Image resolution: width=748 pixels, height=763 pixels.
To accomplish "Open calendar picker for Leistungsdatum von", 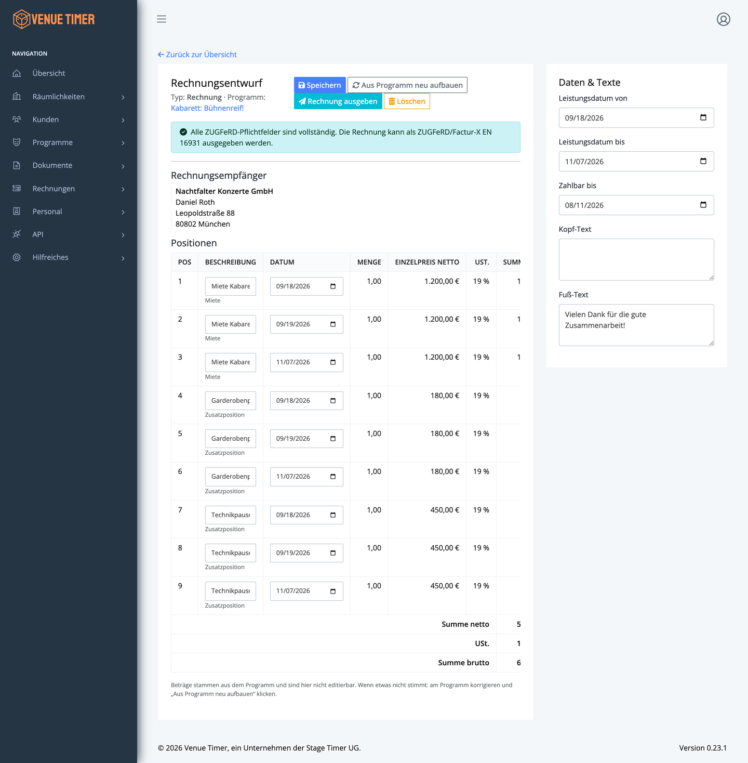I will 703,117.
